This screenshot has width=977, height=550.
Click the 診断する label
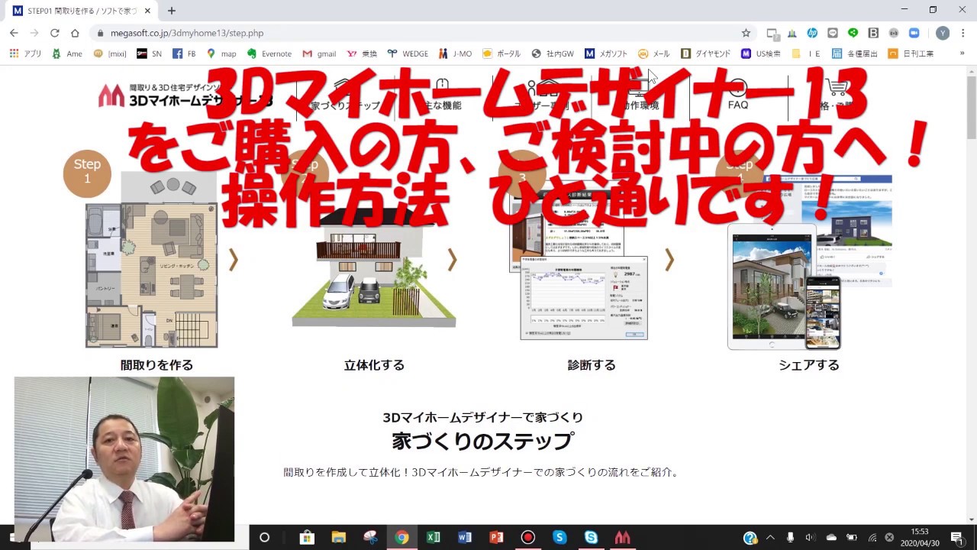coord(592,365)
